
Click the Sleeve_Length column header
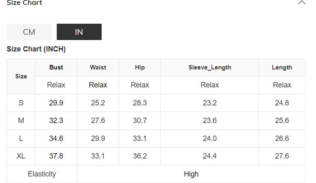[x=210, y=67]
